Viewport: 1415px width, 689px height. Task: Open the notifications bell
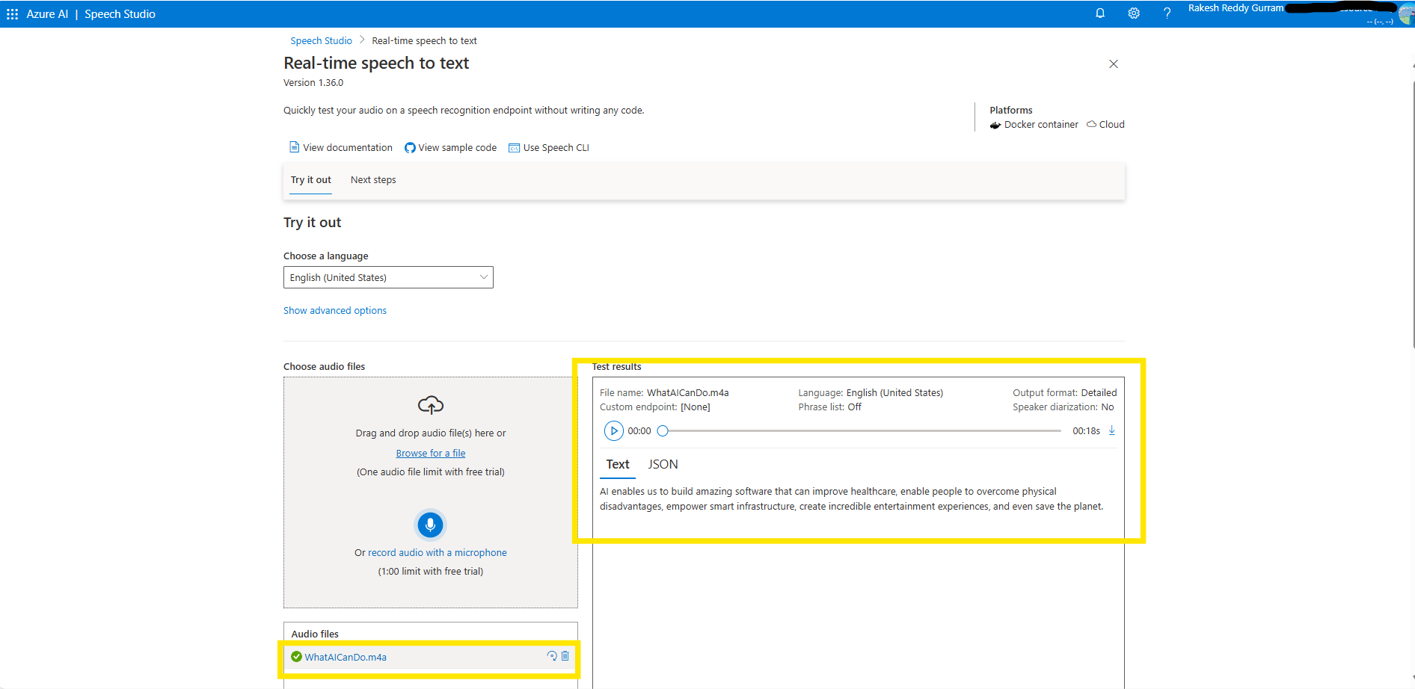pyautogui.click(x=1099, y=13)
